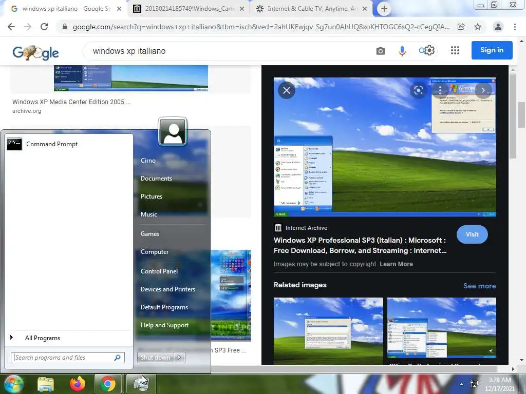Open Control Panel from Start menu
This screenshot has height=394, width=526.
(159, 271)
